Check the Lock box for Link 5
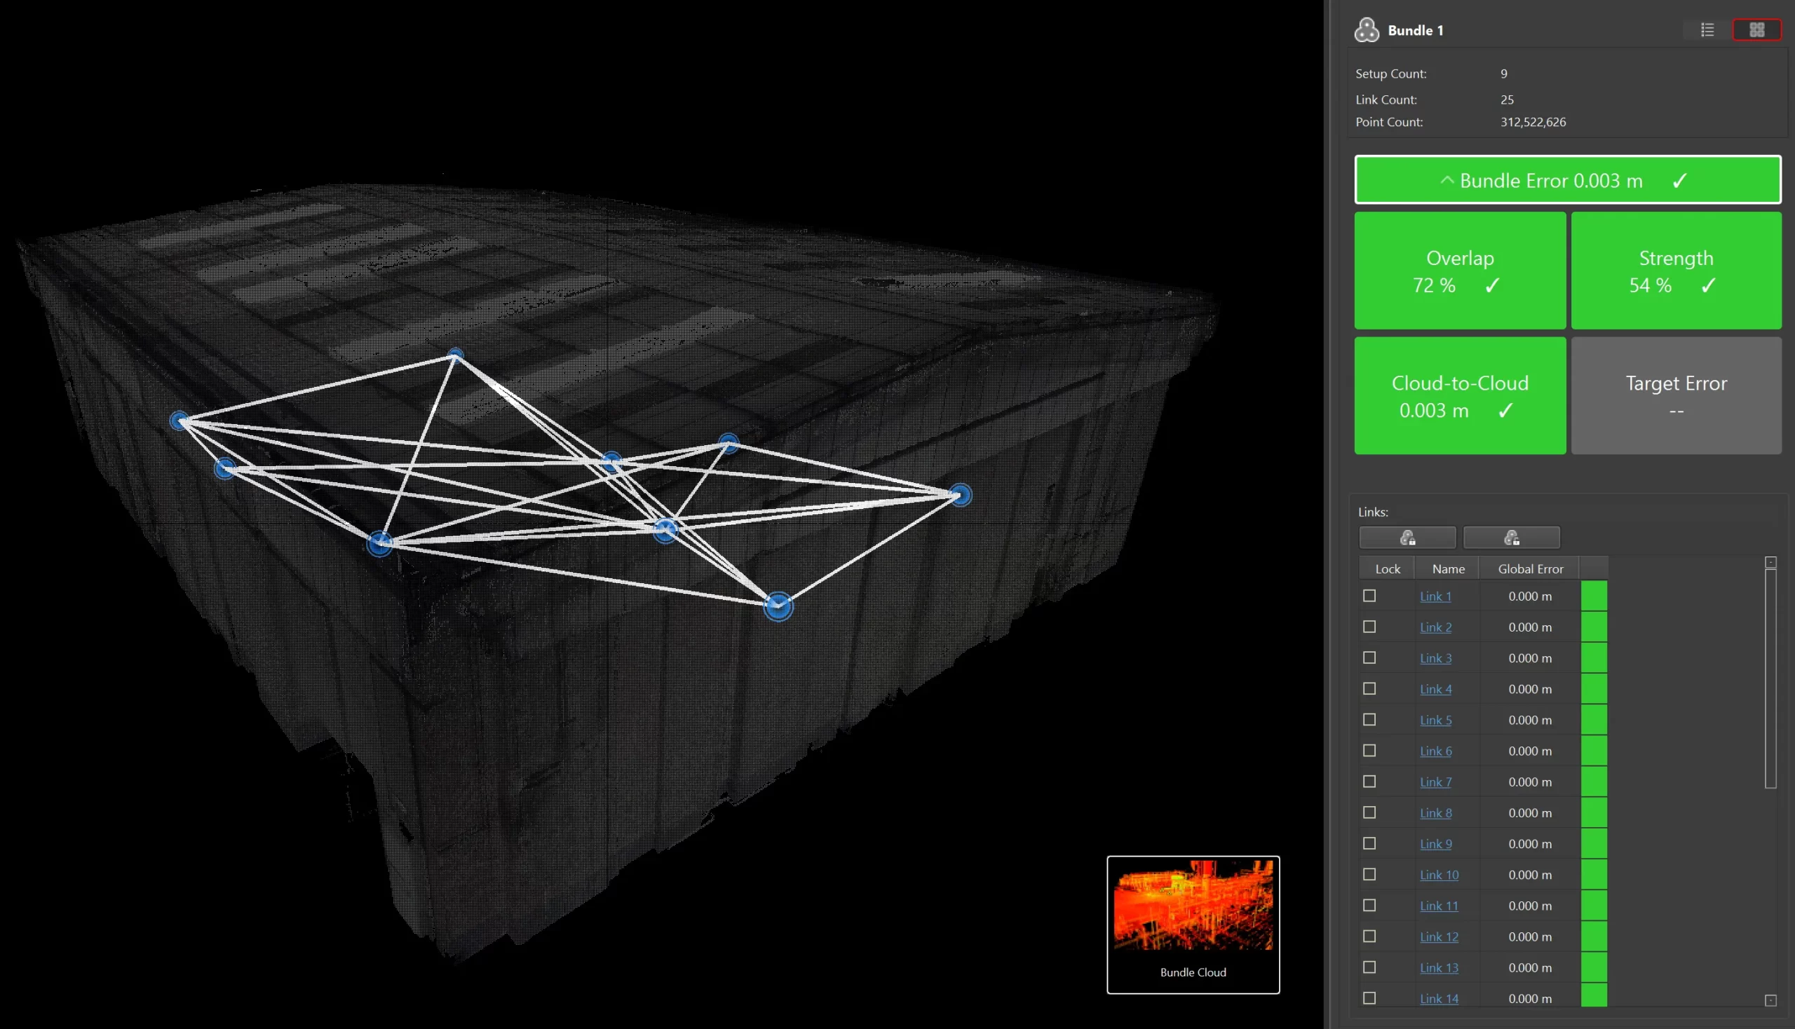 tap(1369, 719)
